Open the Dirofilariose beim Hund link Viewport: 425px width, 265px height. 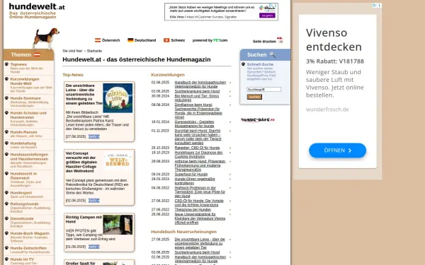click(x=198, y=111)
